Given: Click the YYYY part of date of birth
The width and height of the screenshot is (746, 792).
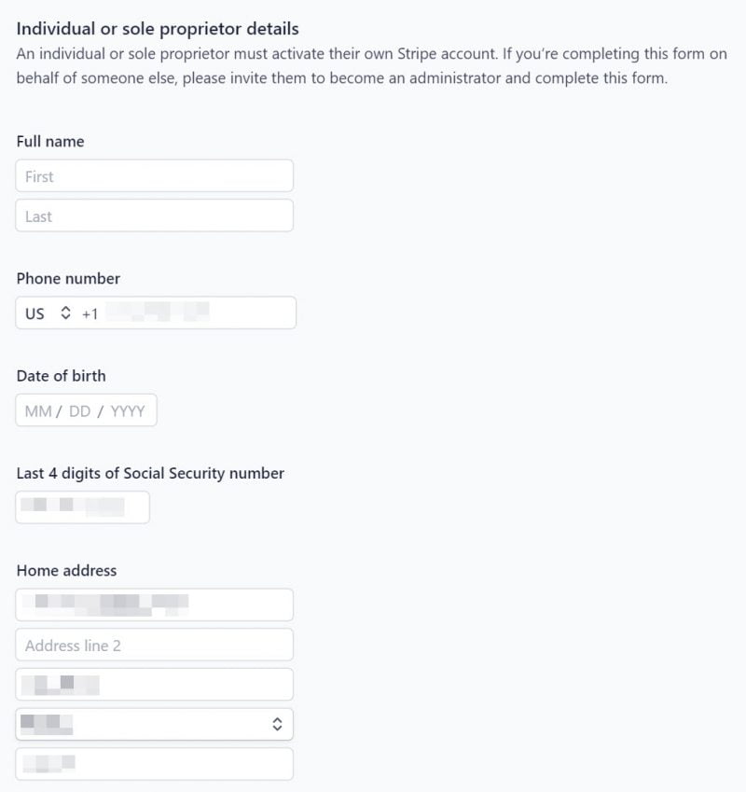Looking at the screenshot, I should [x=128, y=410].
